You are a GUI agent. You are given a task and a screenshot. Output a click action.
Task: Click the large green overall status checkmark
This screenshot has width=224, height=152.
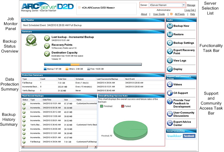pos(31,40)
